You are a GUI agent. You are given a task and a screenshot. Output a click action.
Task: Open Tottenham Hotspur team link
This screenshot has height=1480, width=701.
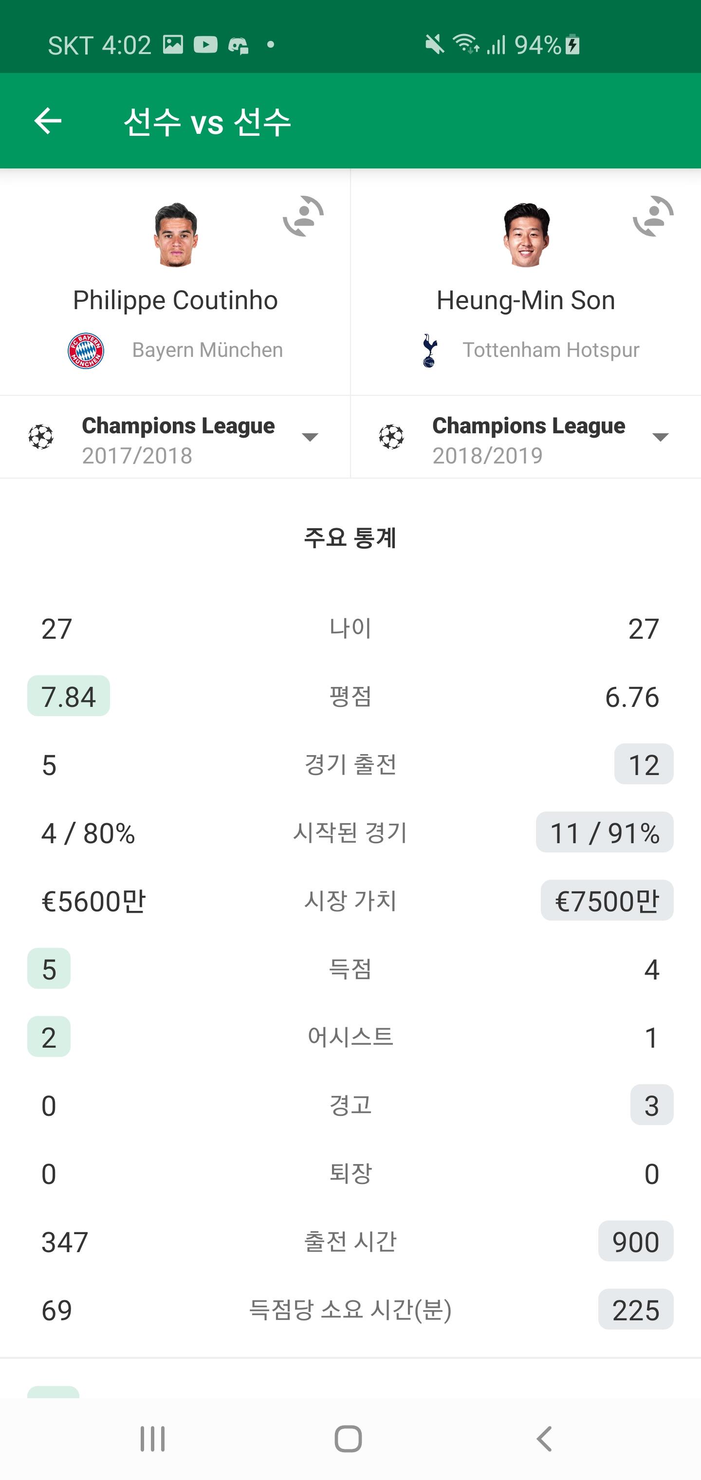pyautogui.click(x=551, y=350)
